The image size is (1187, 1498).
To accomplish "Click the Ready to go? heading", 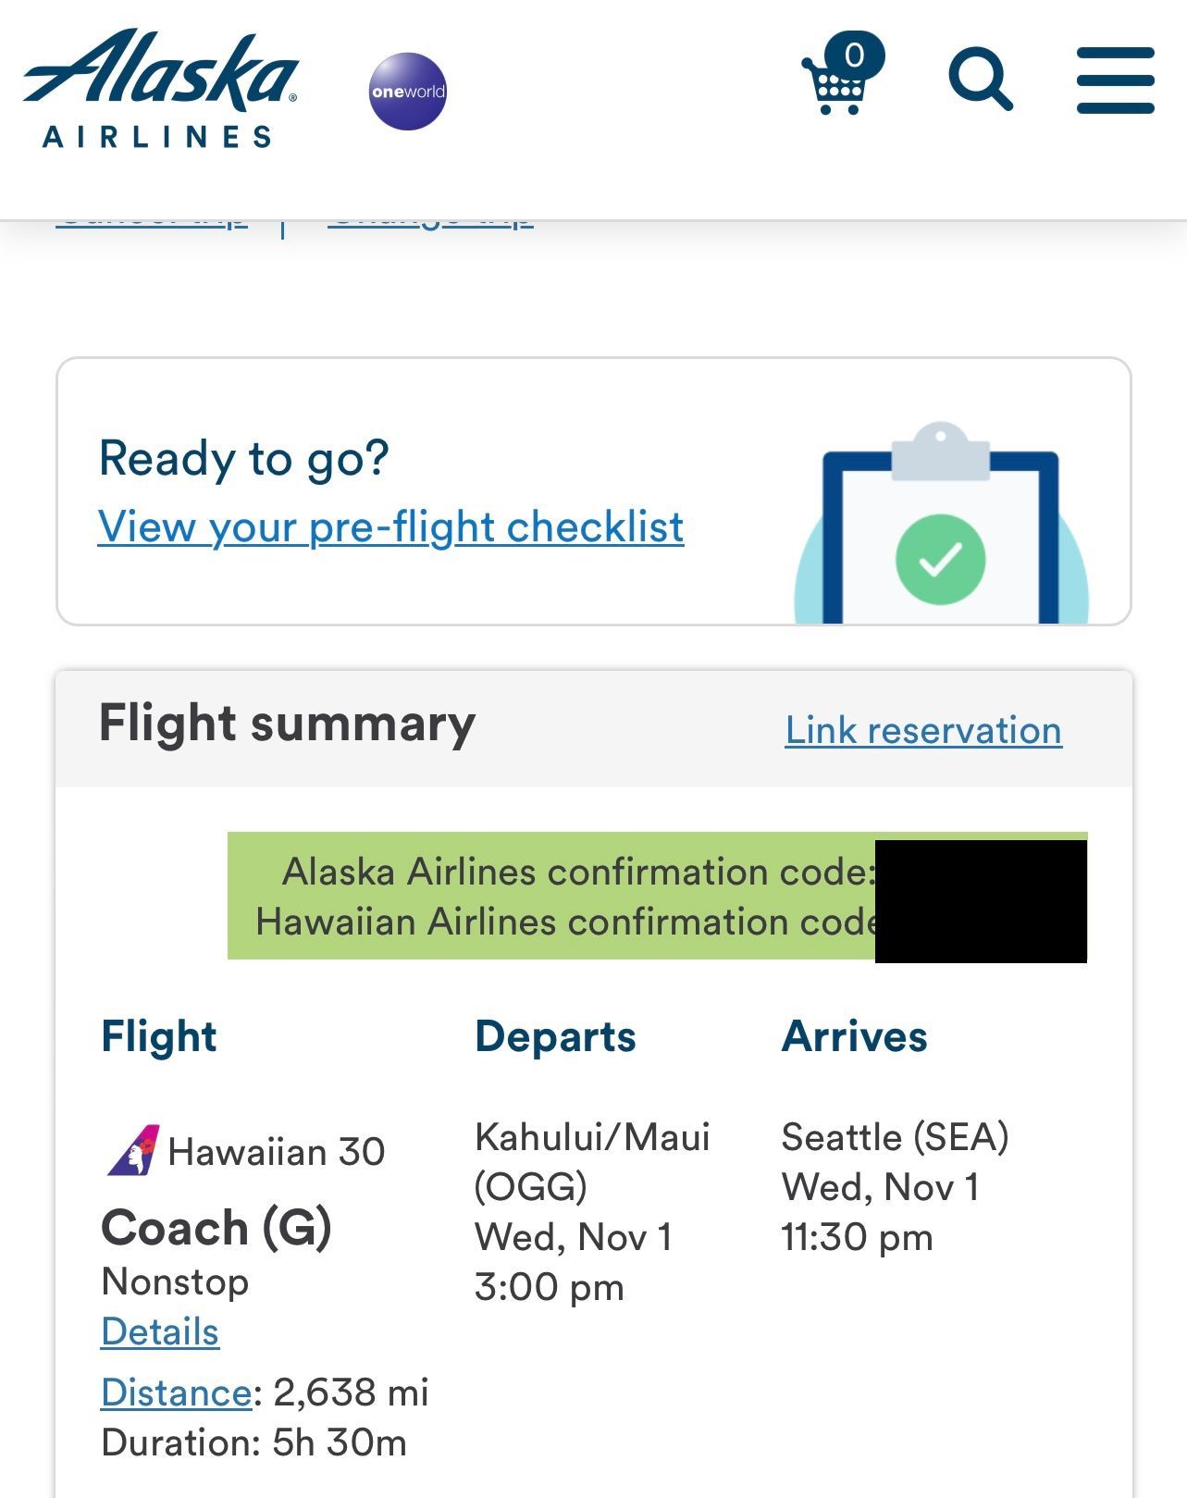I will click(x=244, y=458).
